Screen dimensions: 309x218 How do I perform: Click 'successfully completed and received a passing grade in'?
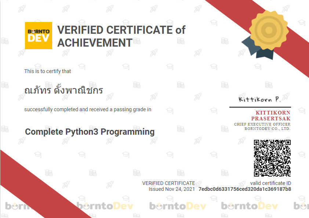click(x=88, y=109)
